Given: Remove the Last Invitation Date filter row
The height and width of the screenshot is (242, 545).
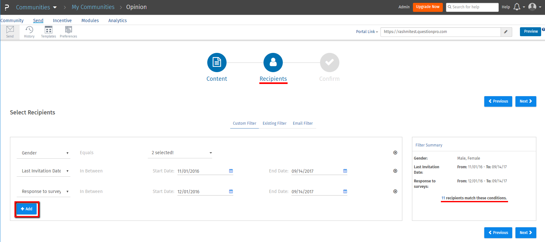Looking at the screenshot, I should pos(395,171).
